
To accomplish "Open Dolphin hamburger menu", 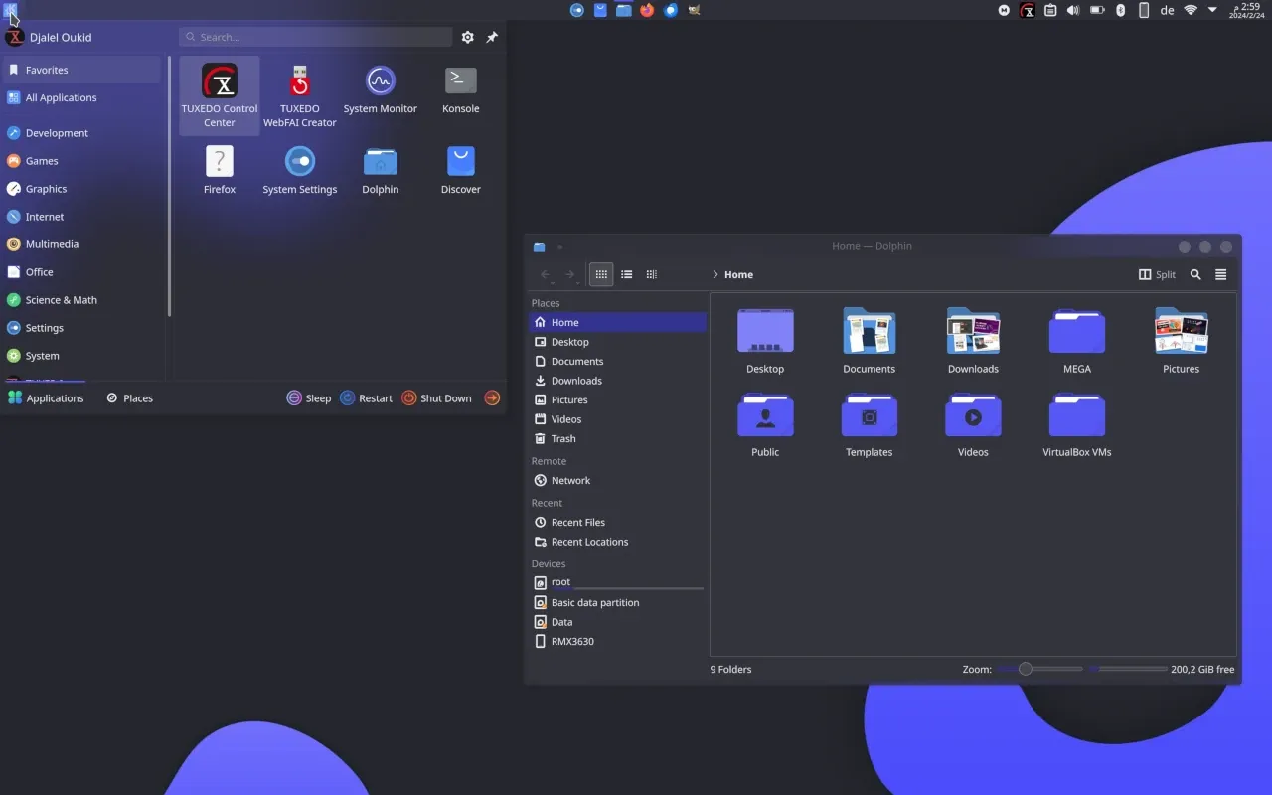I will [x=1221, y=275].
